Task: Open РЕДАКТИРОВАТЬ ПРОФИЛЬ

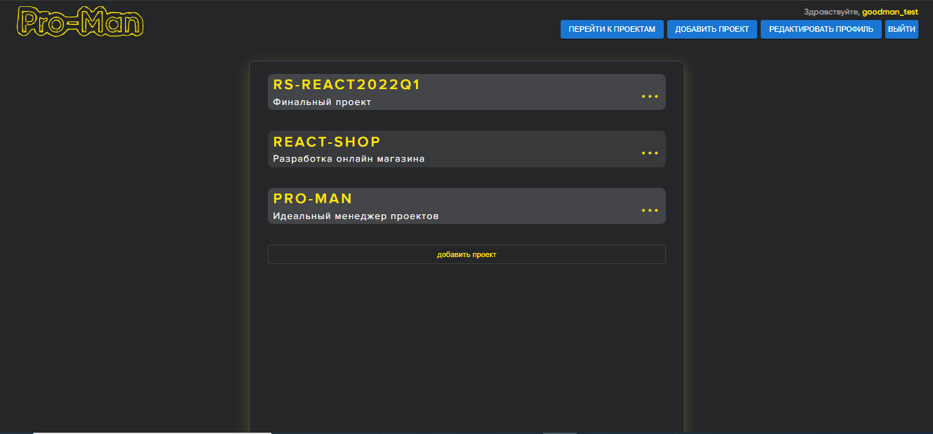Action: 821,29
